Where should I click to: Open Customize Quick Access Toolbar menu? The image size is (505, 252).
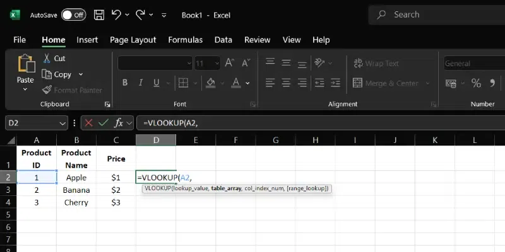click(x=164, y=14)
